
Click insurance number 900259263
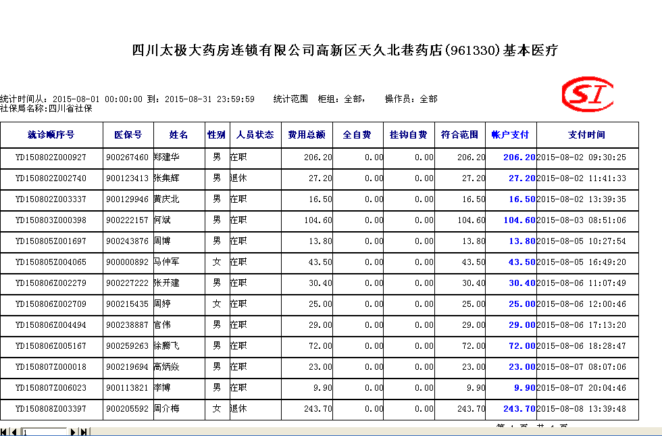point(128,346)
